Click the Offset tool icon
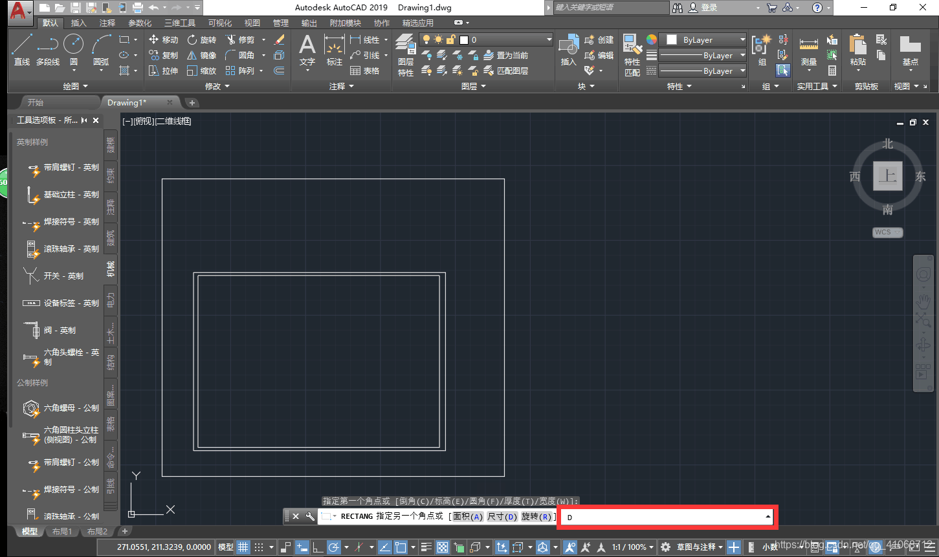The image size is (939, 557). [x=280, y=71]
